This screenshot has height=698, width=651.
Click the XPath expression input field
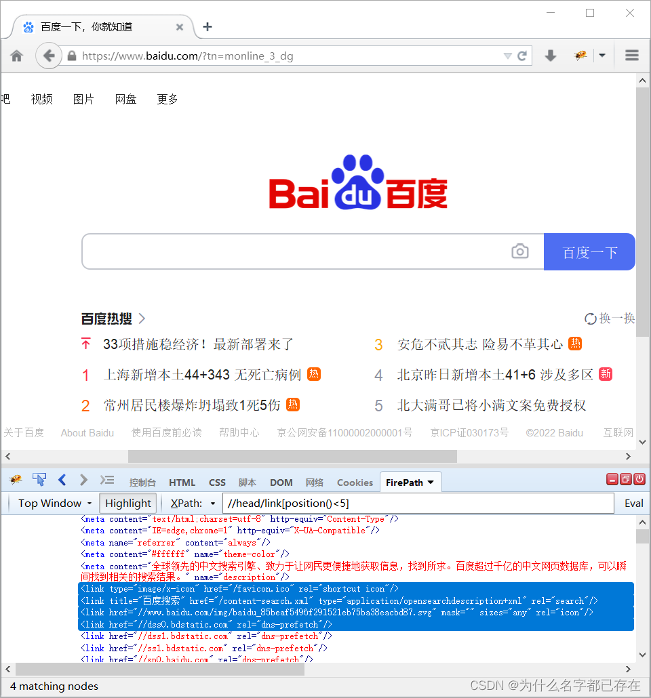pyautogui.click(x=418, y=504)
